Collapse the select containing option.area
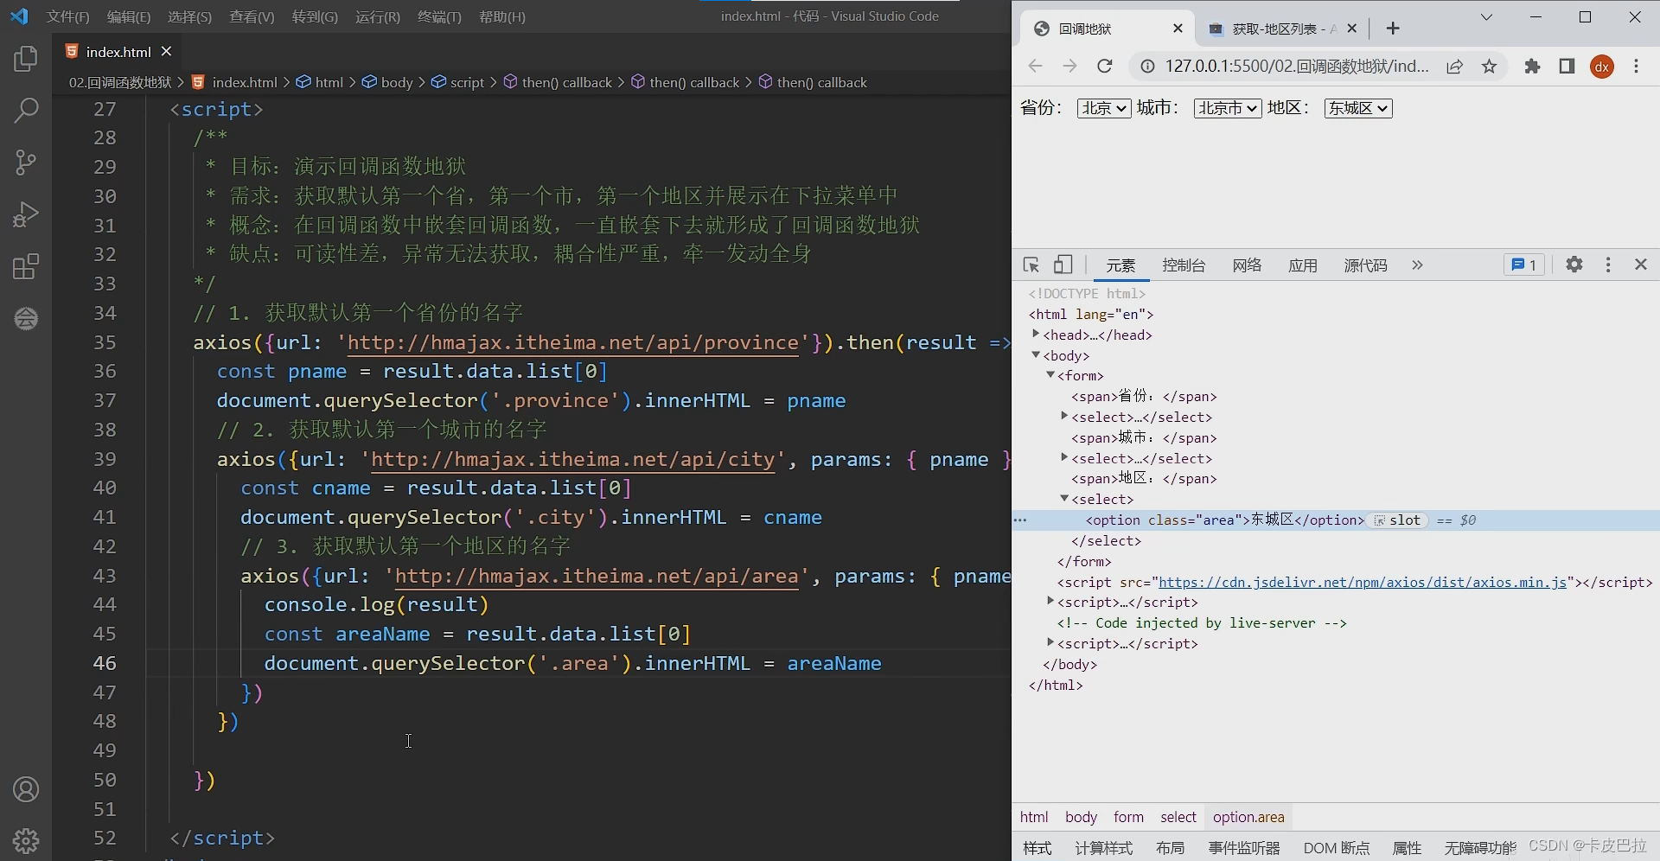 [x=1064, y=498]
